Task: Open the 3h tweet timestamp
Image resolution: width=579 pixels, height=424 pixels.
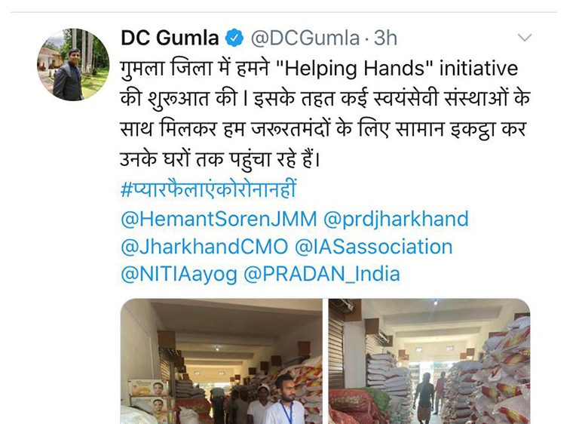Action: 385,38
